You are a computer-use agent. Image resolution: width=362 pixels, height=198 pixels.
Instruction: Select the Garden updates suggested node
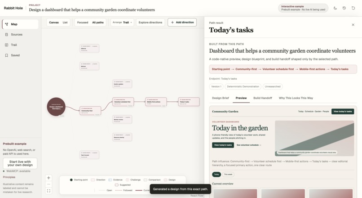[122, 84]
